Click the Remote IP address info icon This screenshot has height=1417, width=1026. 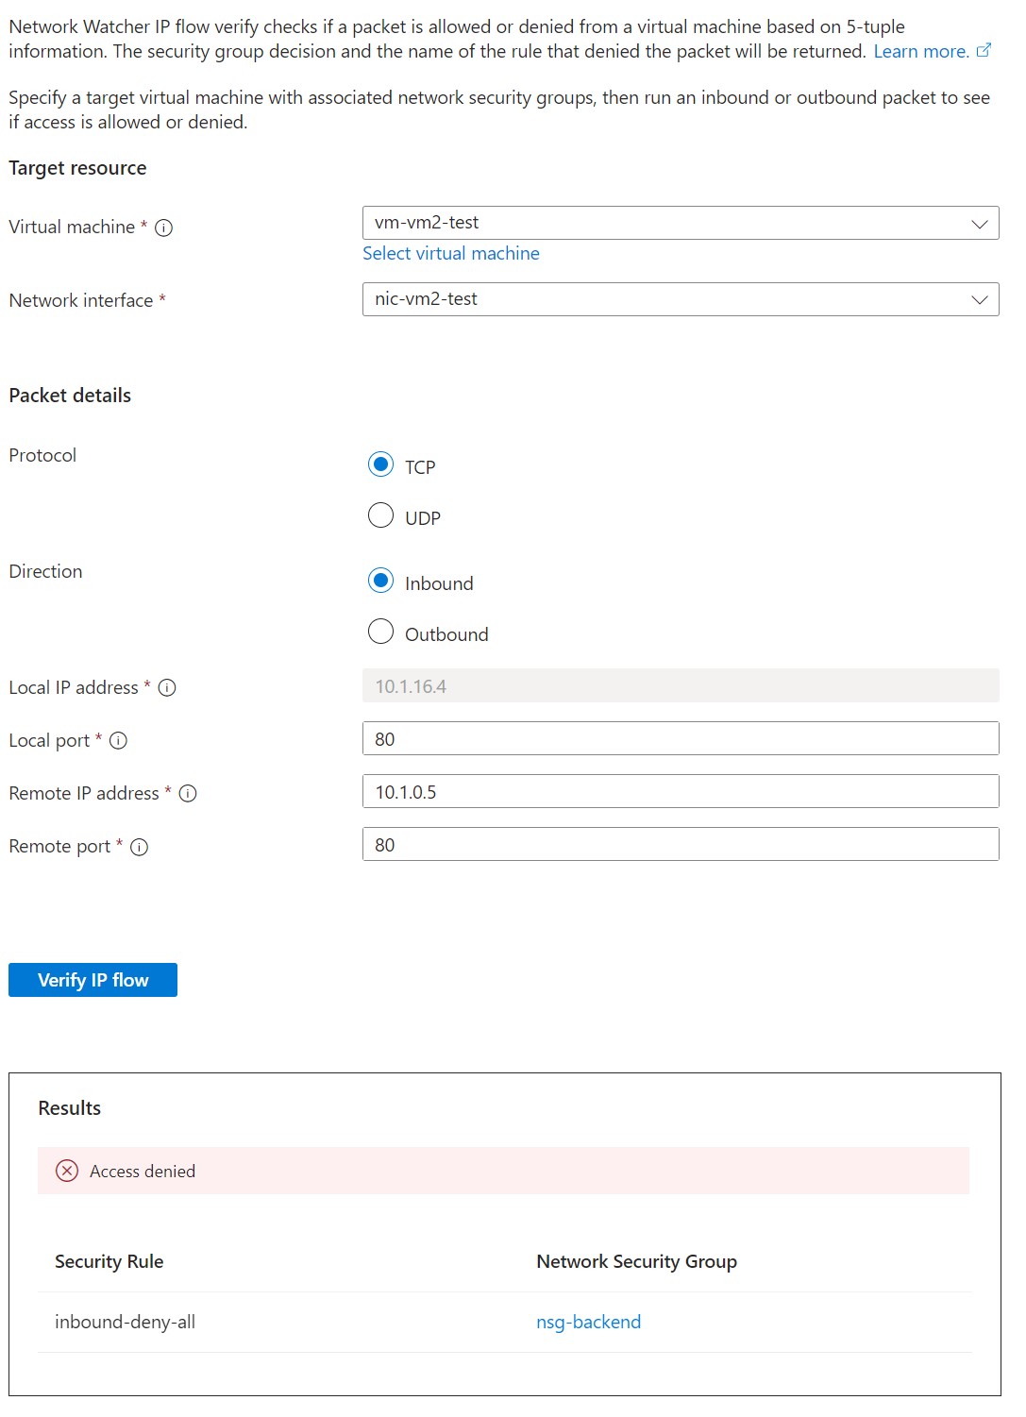point(188,794)
